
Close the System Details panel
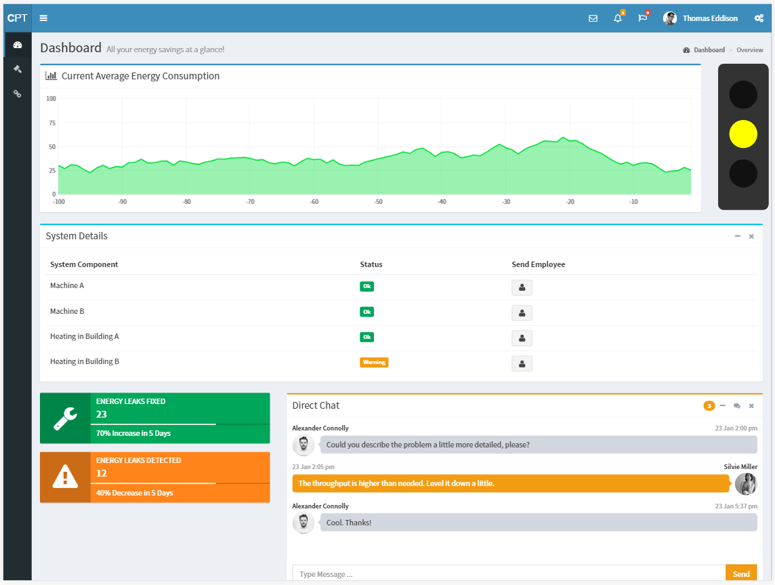(751, 237)
